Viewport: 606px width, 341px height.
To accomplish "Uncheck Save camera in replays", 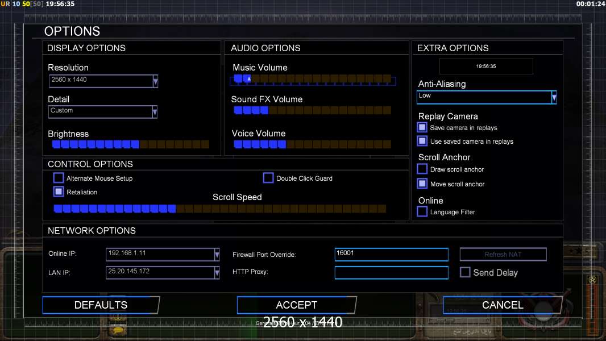I will 422,128.
